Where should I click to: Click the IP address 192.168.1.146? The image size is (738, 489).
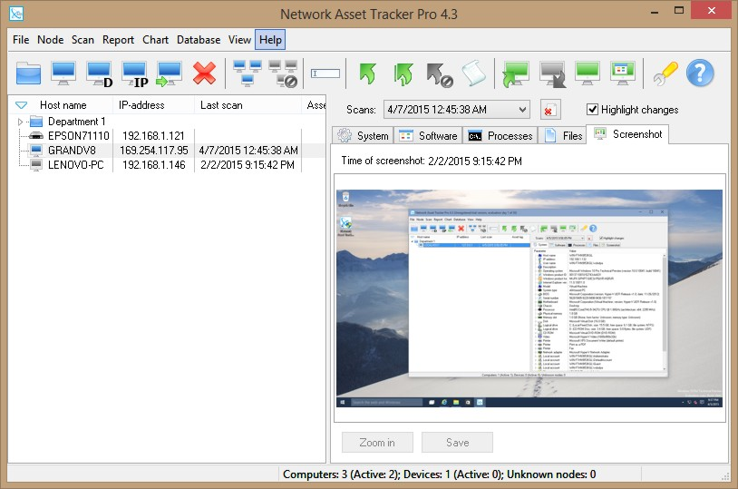tap(154, 165)
